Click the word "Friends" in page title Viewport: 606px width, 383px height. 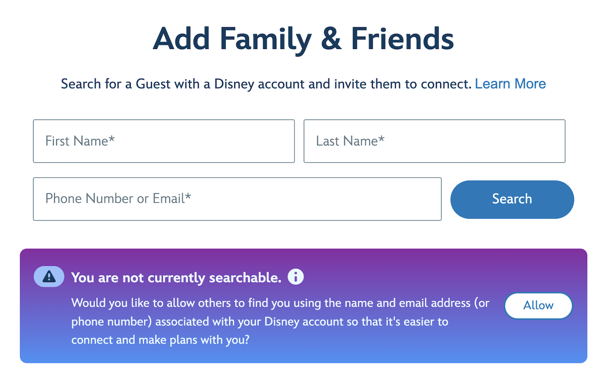(402, 39)
